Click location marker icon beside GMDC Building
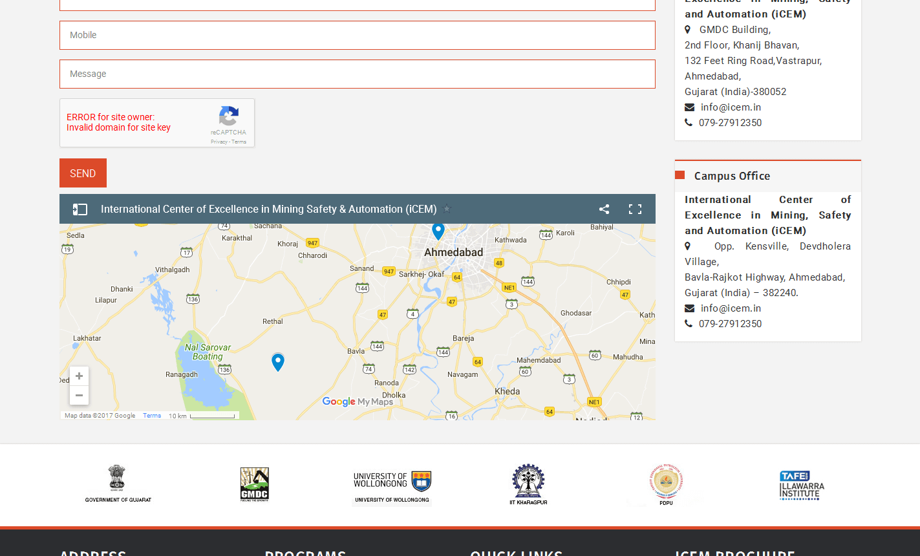 687,30
